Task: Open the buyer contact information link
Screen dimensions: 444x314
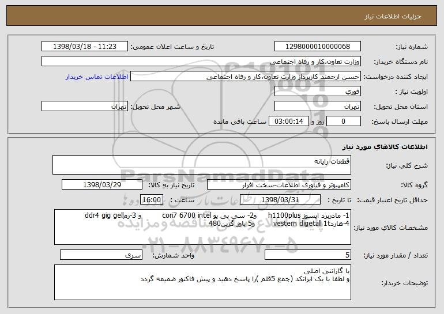Action: [x=96, y=77]
